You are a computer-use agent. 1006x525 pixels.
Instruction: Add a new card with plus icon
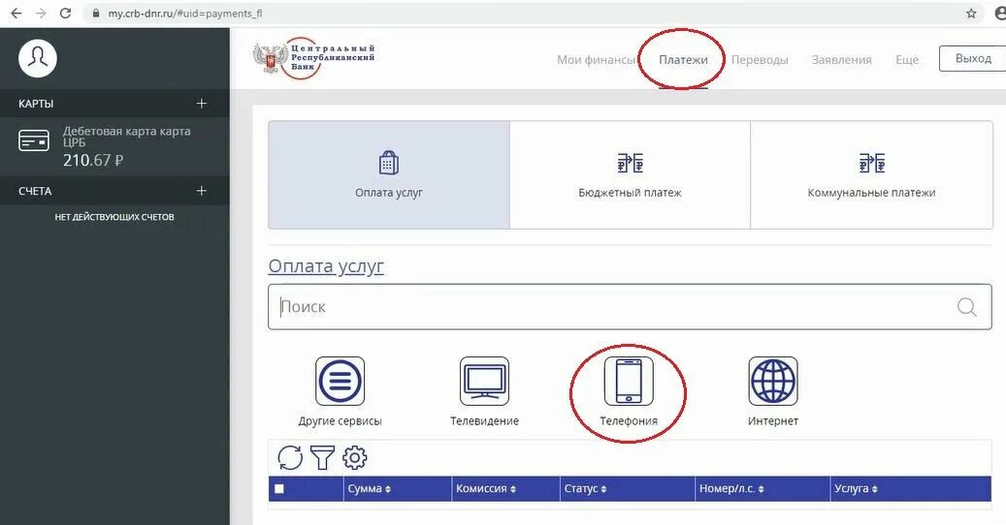[x=202, y=103]
